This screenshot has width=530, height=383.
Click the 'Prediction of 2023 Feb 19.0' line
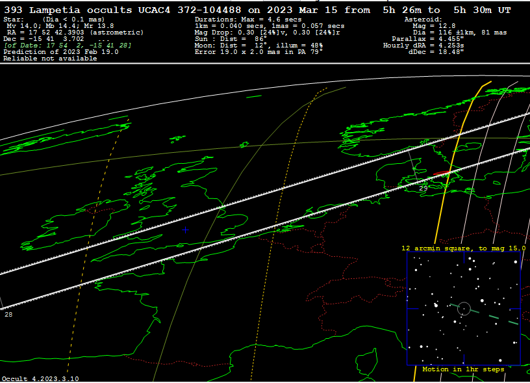click(61, 52)
